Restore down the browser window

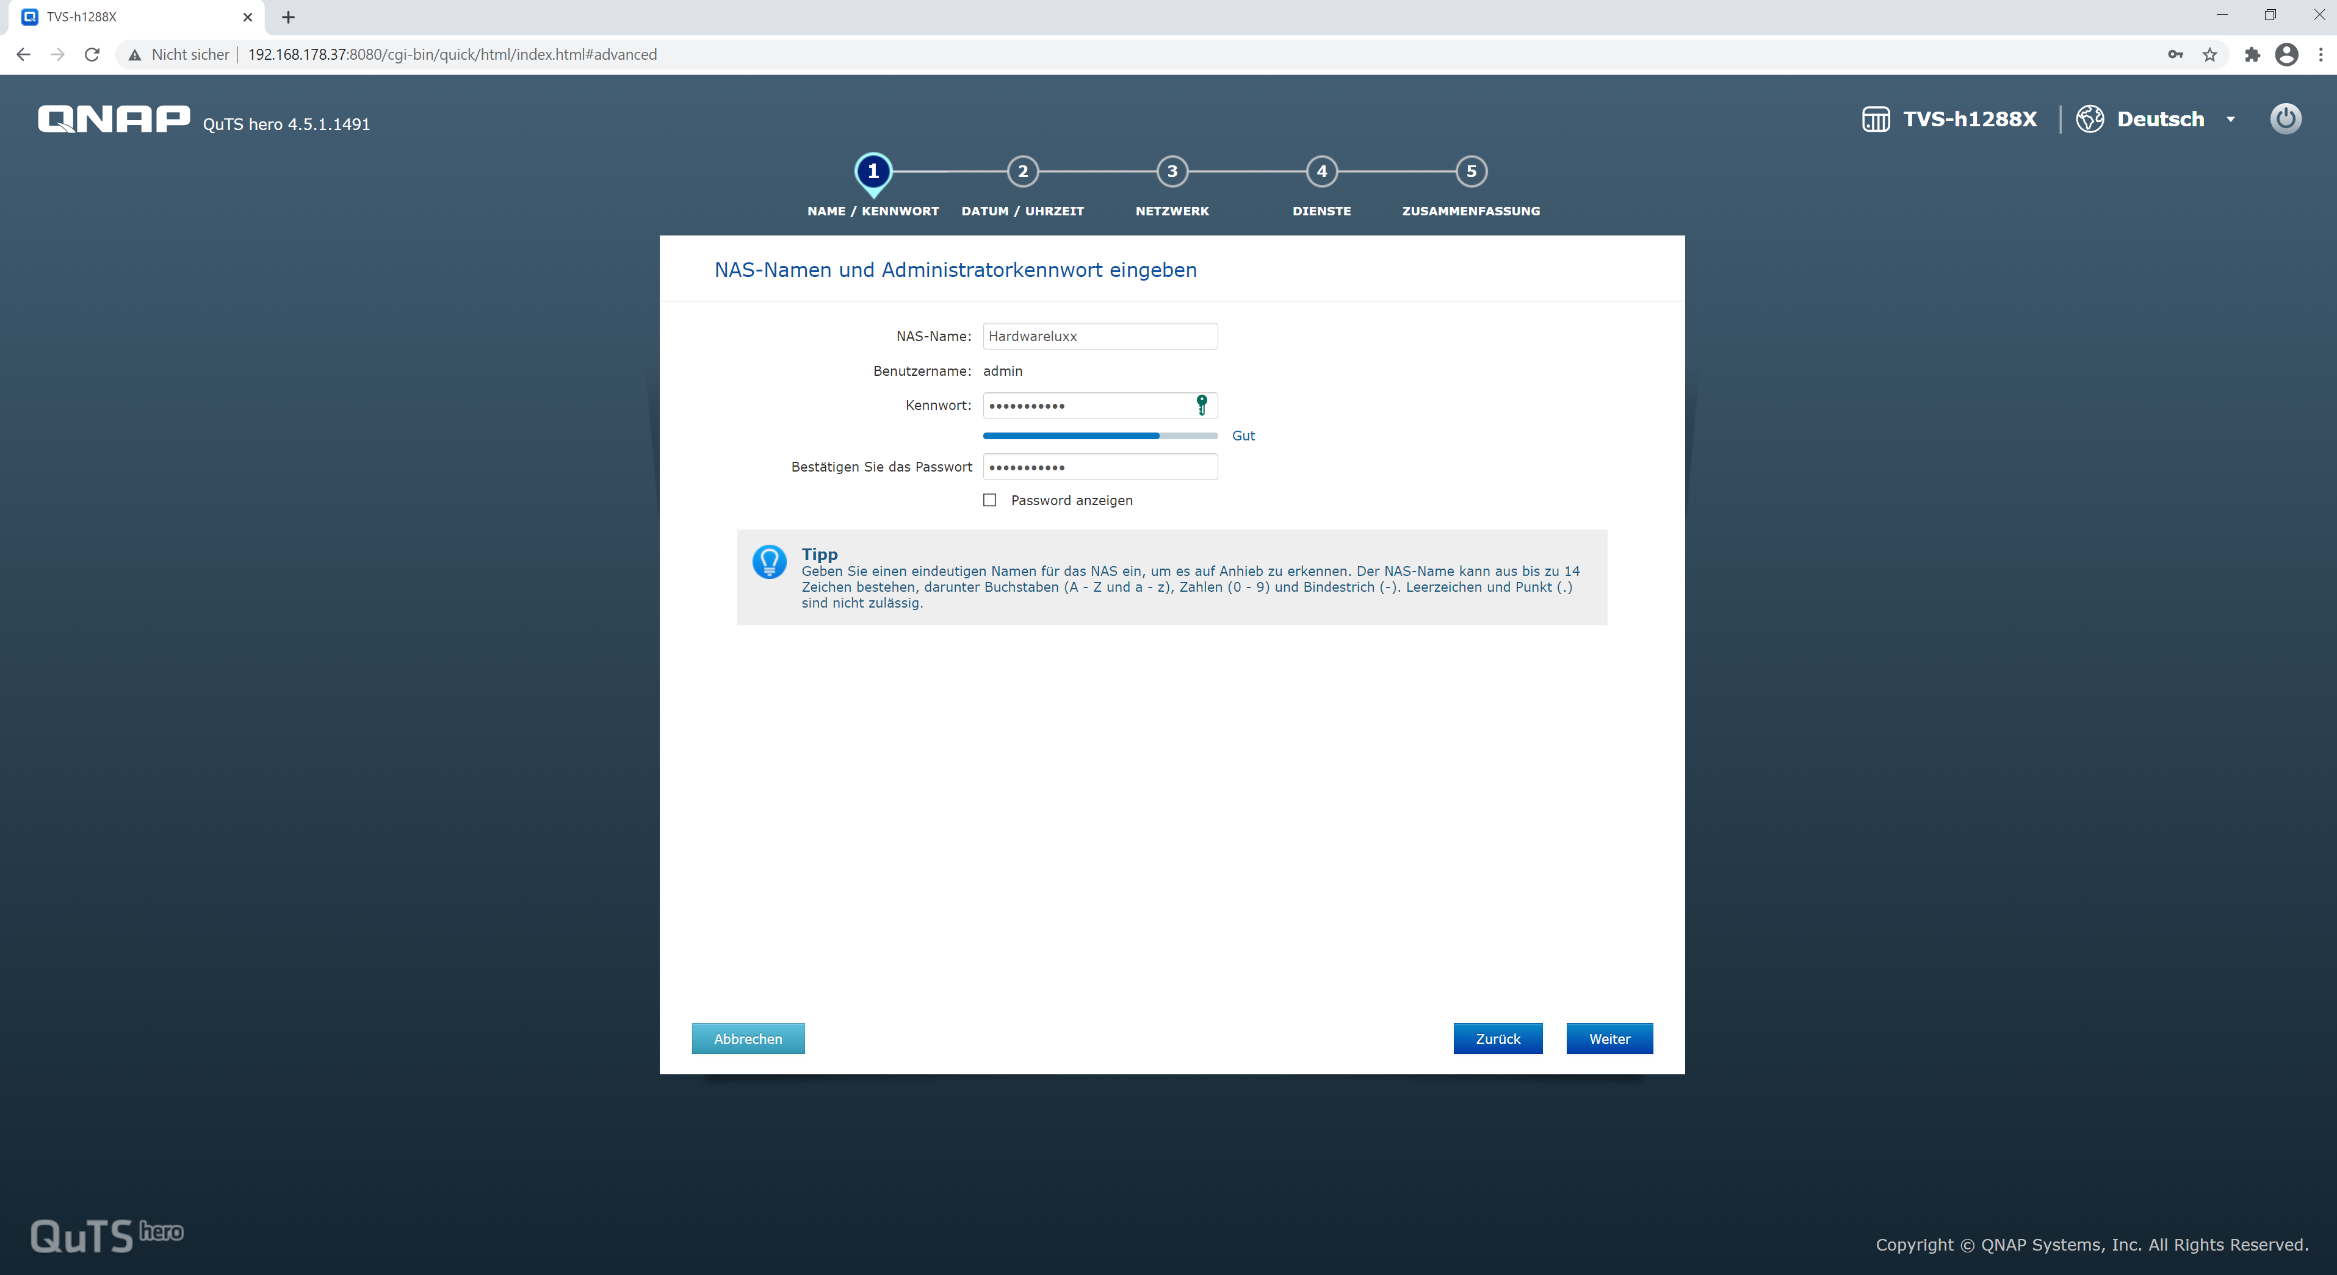(2270, 15)
